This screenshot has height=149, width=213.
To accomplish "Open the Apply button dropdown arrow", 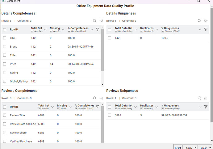I will [x=196, y=148].
